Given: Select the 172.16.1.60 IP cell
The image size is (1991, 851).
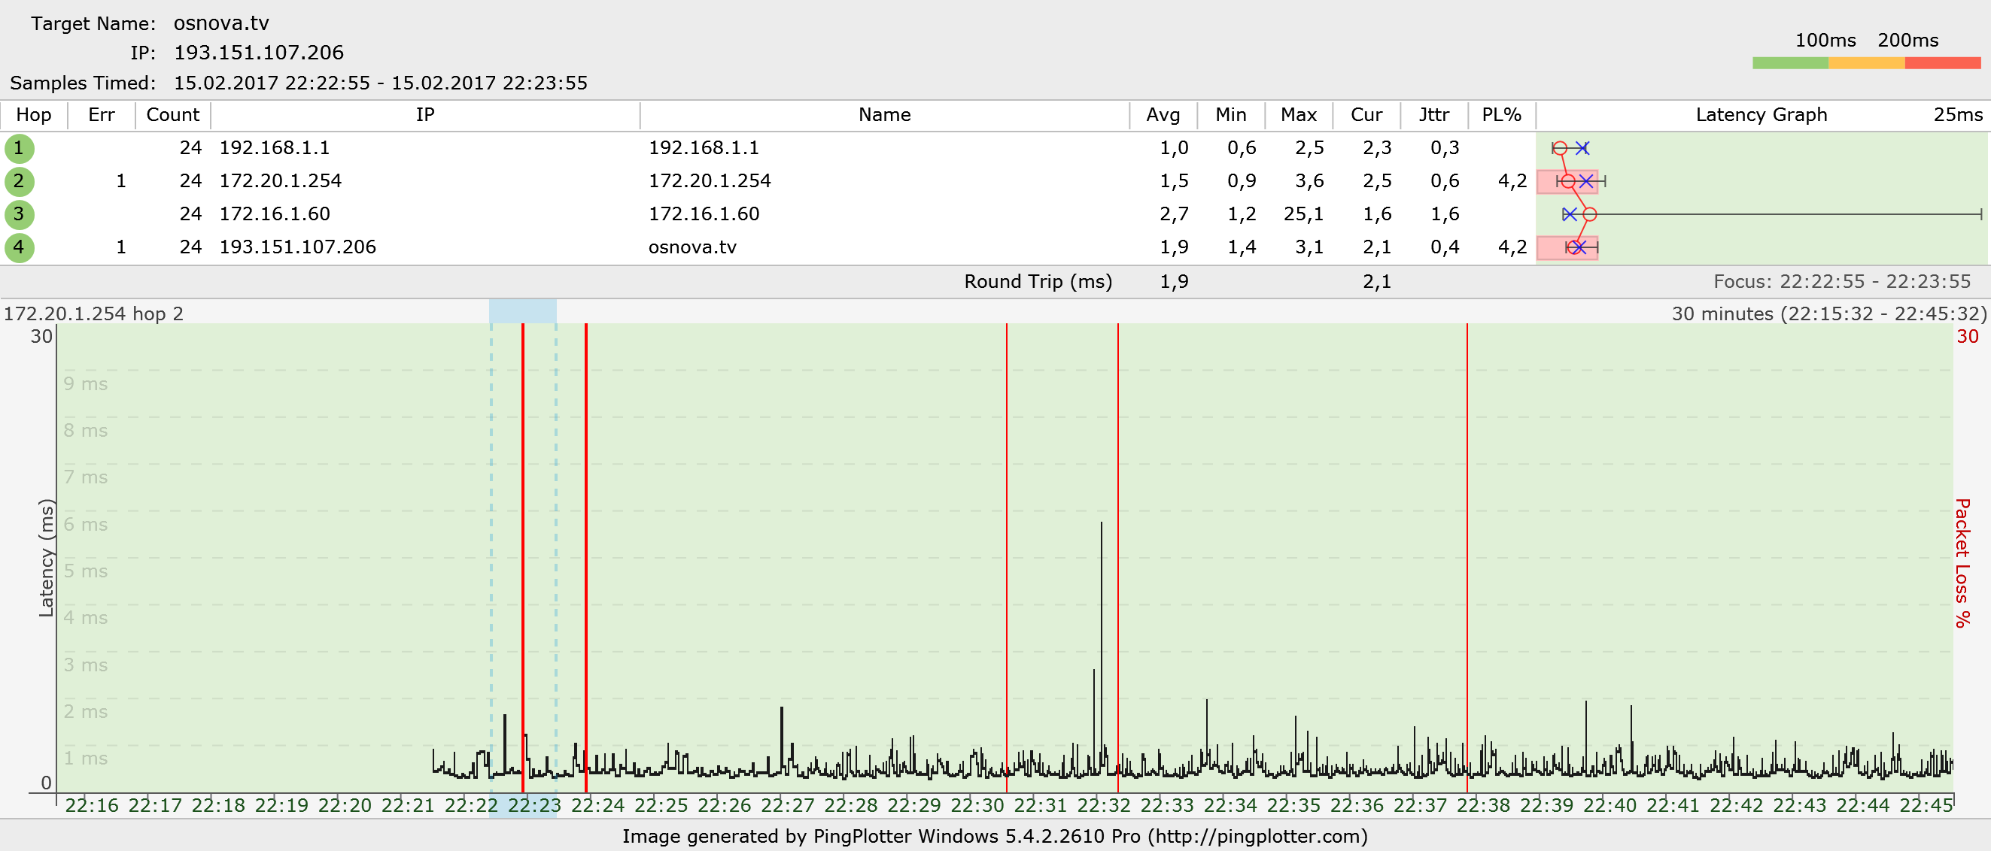Looking at the screenshot, I should [x=275, y=214].
